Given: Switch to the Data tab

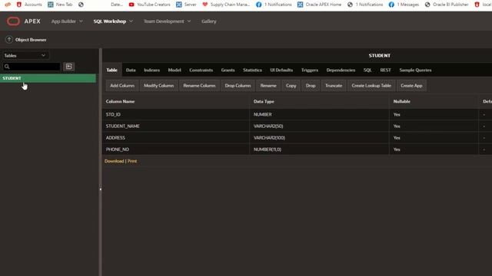Looking at the screenshot, I should click(131, 70).
